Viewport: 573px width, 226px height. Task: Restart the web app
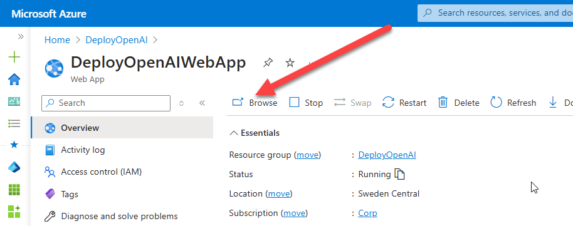pos(404,103)
